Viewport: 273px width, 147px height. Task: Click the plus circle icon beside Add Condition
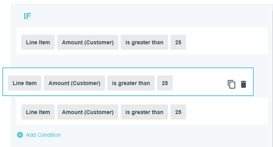click(x=20, y=135)
